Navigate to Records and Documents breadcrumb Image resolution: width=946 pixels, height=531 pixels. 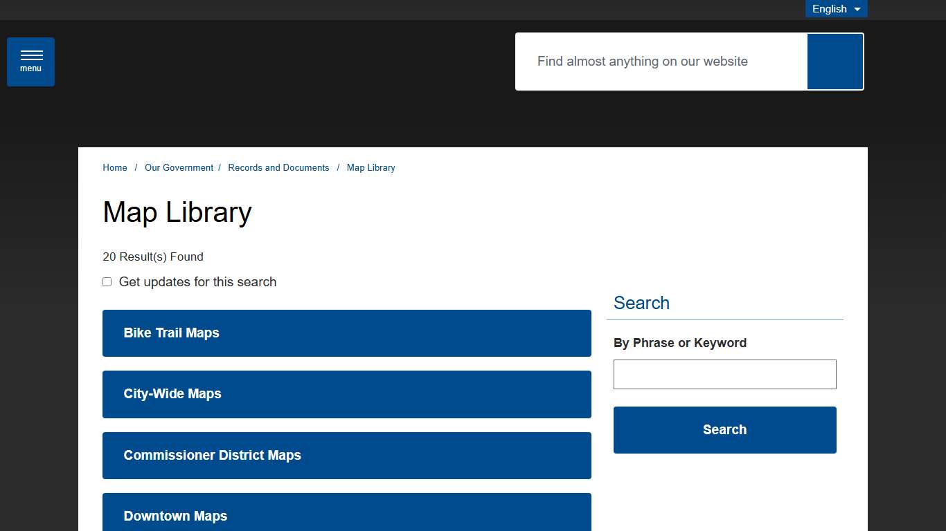278,168
